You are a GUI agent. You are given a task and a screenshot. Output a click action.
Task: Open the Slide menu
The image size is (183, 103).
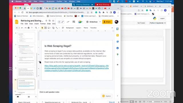49,24
